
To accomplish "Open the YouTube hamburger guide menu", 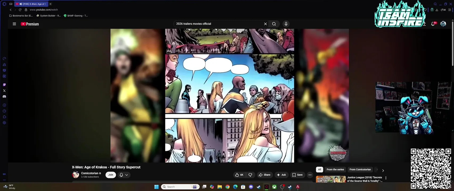I will tap(14, 24).
